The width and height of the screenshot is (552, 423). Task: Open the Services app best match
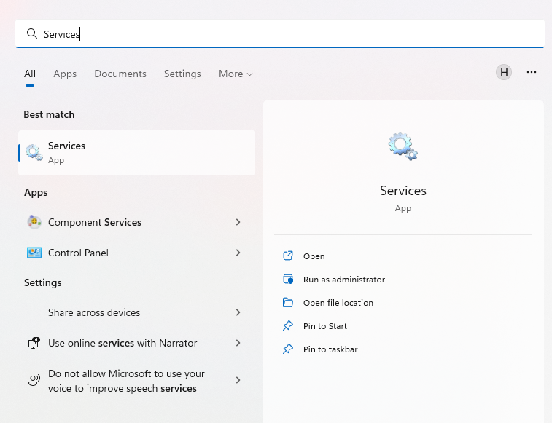pyautogui.click(x=136, y=153)
